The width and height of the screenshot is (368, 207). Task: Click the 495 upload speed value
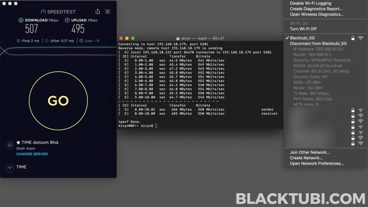click(78, 29)
